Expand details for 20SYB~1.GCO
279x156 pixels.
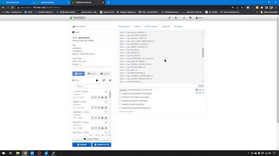tap(106, 102)
